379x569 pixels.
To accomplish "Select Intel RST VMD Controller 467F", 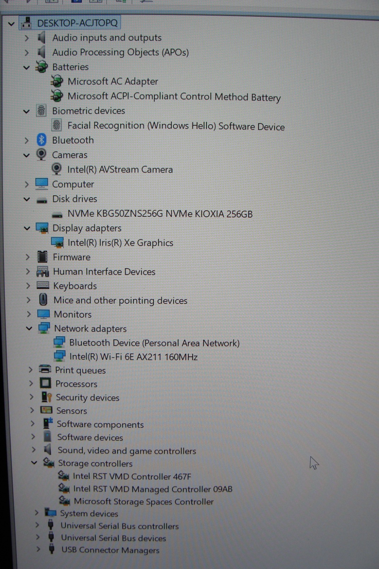I will pyautogui.click(x=132, y=476).
